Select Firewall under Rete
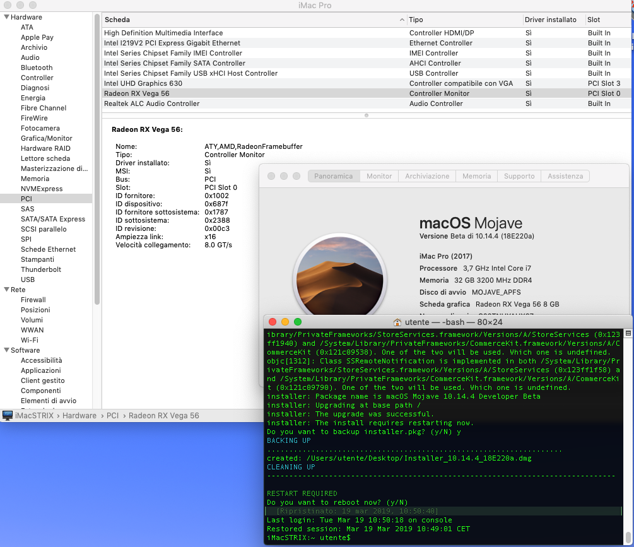Screen dimensions: 634x547 pyautogui.click(x=33, y=300)
